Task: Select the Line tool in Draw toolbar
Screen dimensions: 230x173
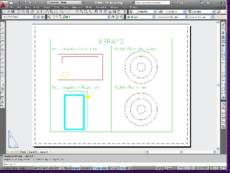Action: click(2, 24)
